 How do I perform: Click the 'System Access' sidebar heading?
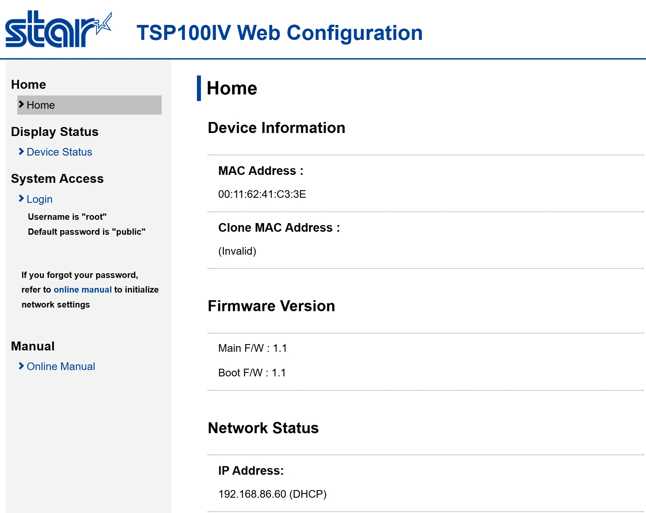coord(57,179)
